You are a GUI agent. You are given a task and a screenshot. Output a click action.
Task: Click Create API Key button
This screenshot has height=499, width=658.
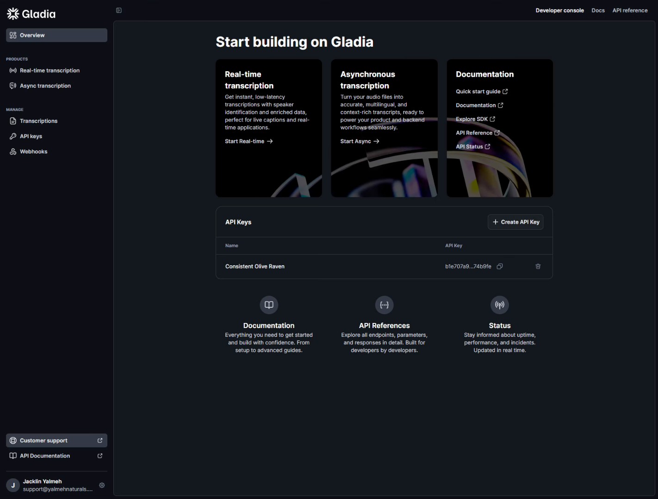[x=515, y=222]
